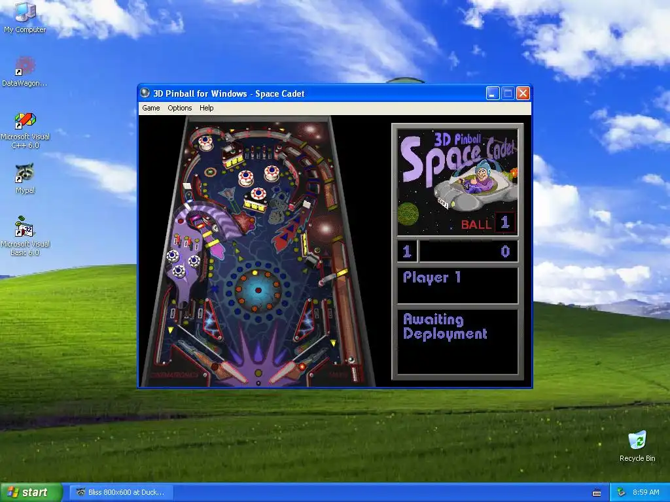The height and width of the screenshot is (502, 670).
Task: Select the Recycle Bin icon
Action: [x=637, y=446]
